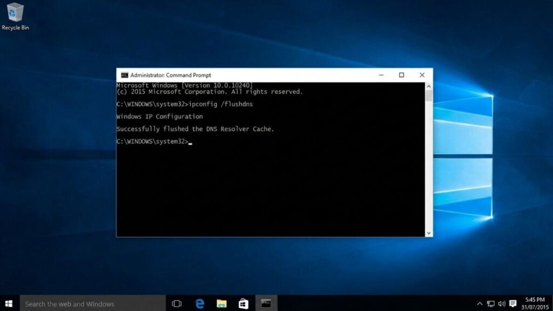Click the copyright line '(c) 2015 Microsoft Corporation'
The height and width of the screenshot is (311, 553).
(x=210, y=92)
